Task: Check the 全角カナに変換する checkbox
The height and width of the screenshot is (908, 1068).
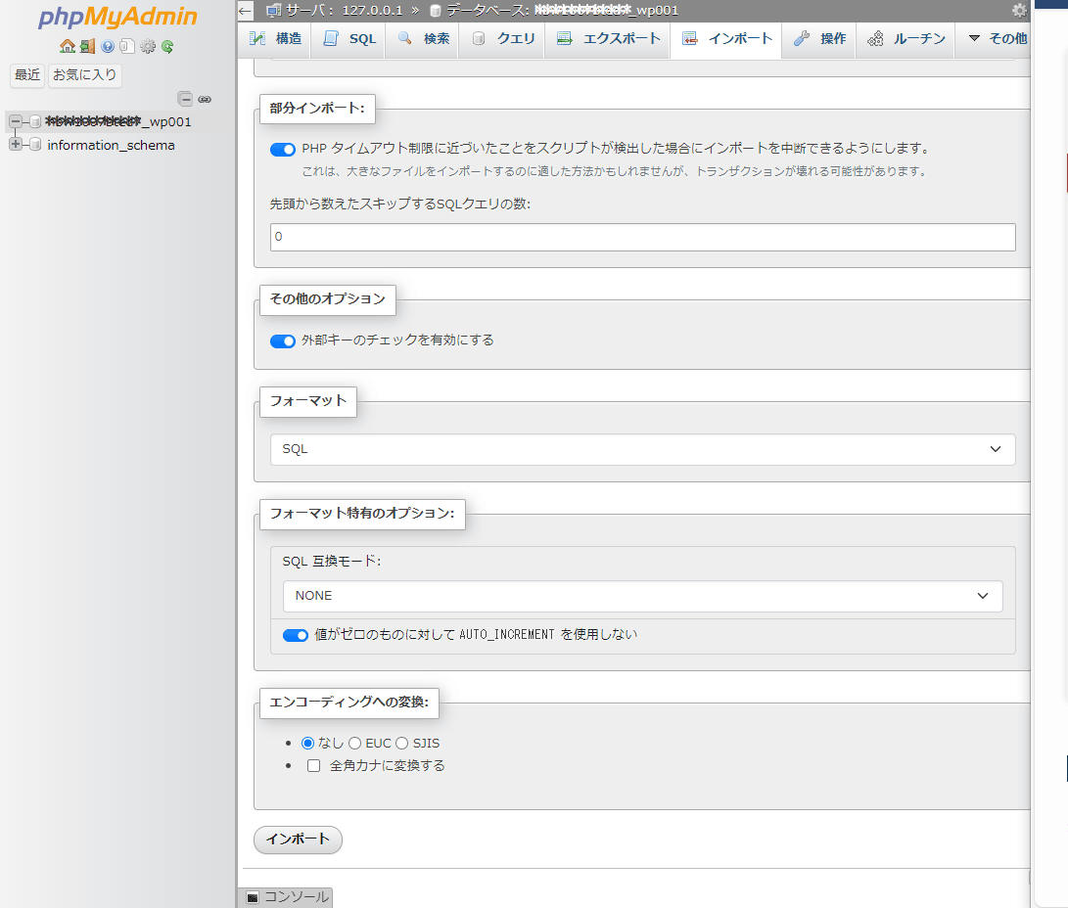Action: [x=314, y=766]
